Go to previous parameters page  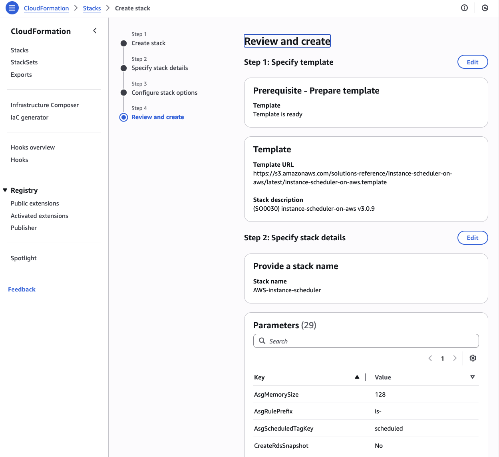coord(430,358)
